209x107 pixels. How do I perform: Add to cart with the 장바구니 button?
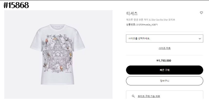click(x=164, y=81)
